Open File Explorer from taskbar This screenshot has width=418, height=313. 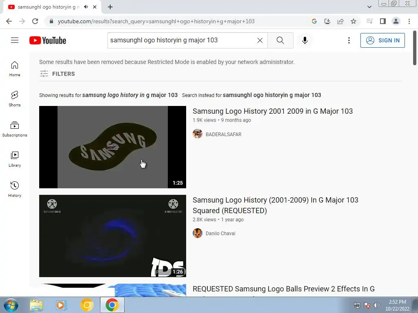36,305
